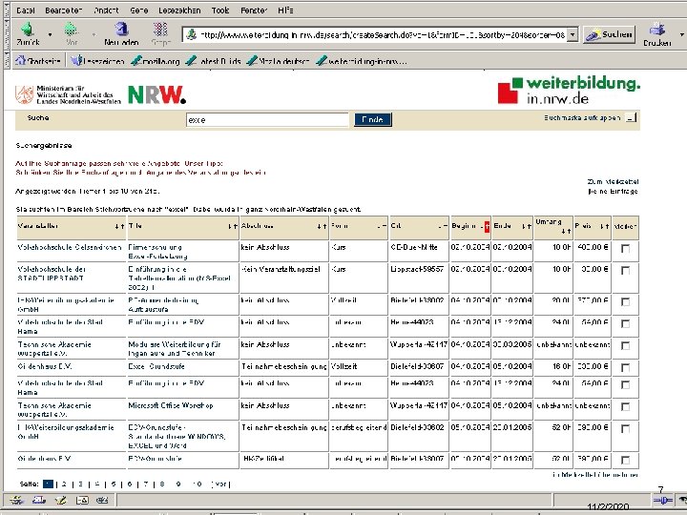Check merken box for PC-Anwenderschulung Aufbaustufe row
The image size is (687, 515).
click(x=625, y=301)
